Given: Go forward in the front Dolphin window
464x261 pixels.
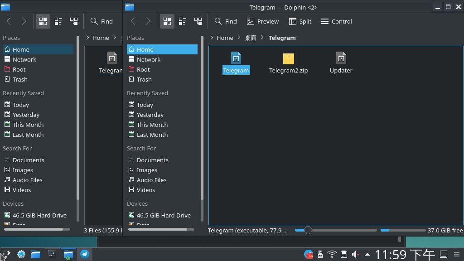Looking at the screenshot, I should (x=148, y=21).
